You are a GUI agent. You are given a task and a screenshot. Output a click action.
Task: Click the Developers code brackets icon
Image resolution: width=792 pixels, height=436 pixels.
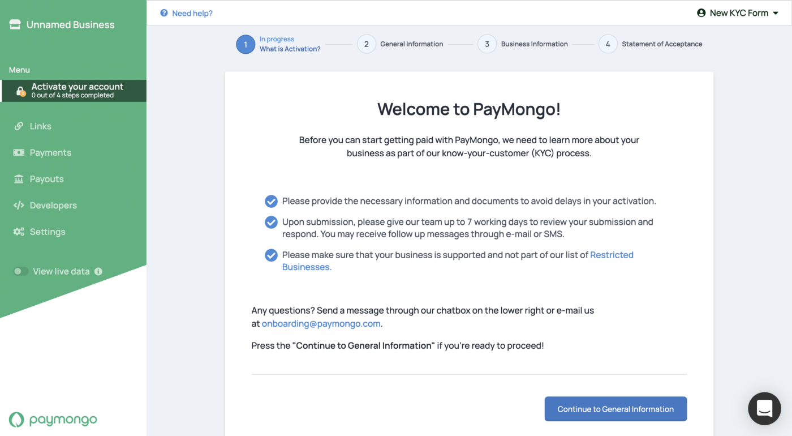coord(19,205)
